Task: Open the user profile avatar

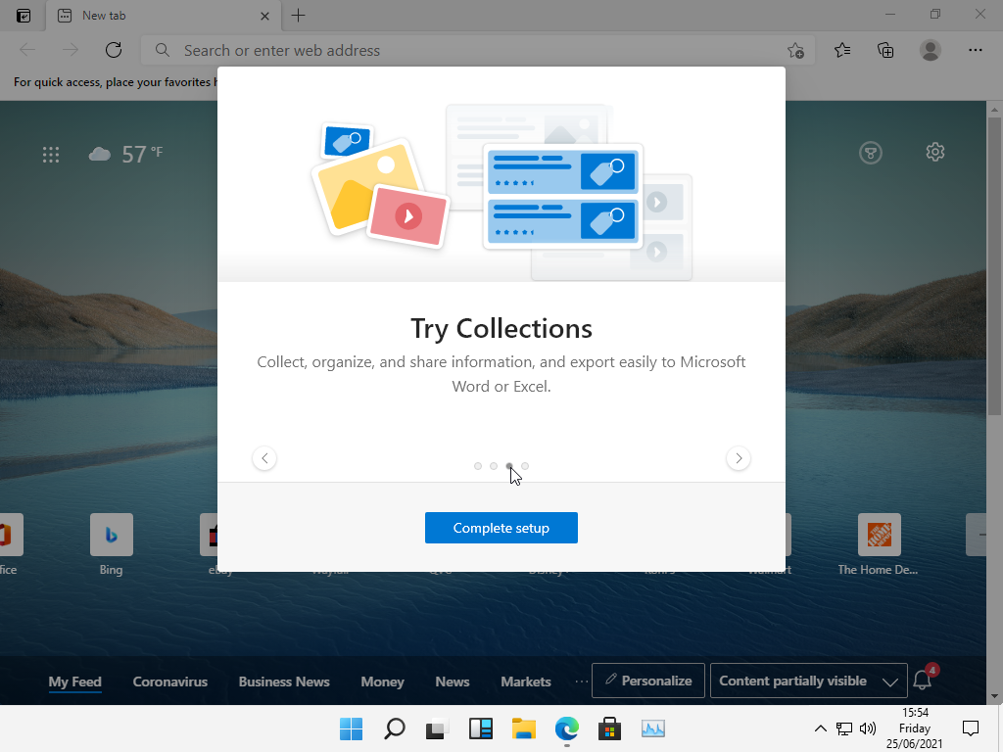Action: (931, 50)
